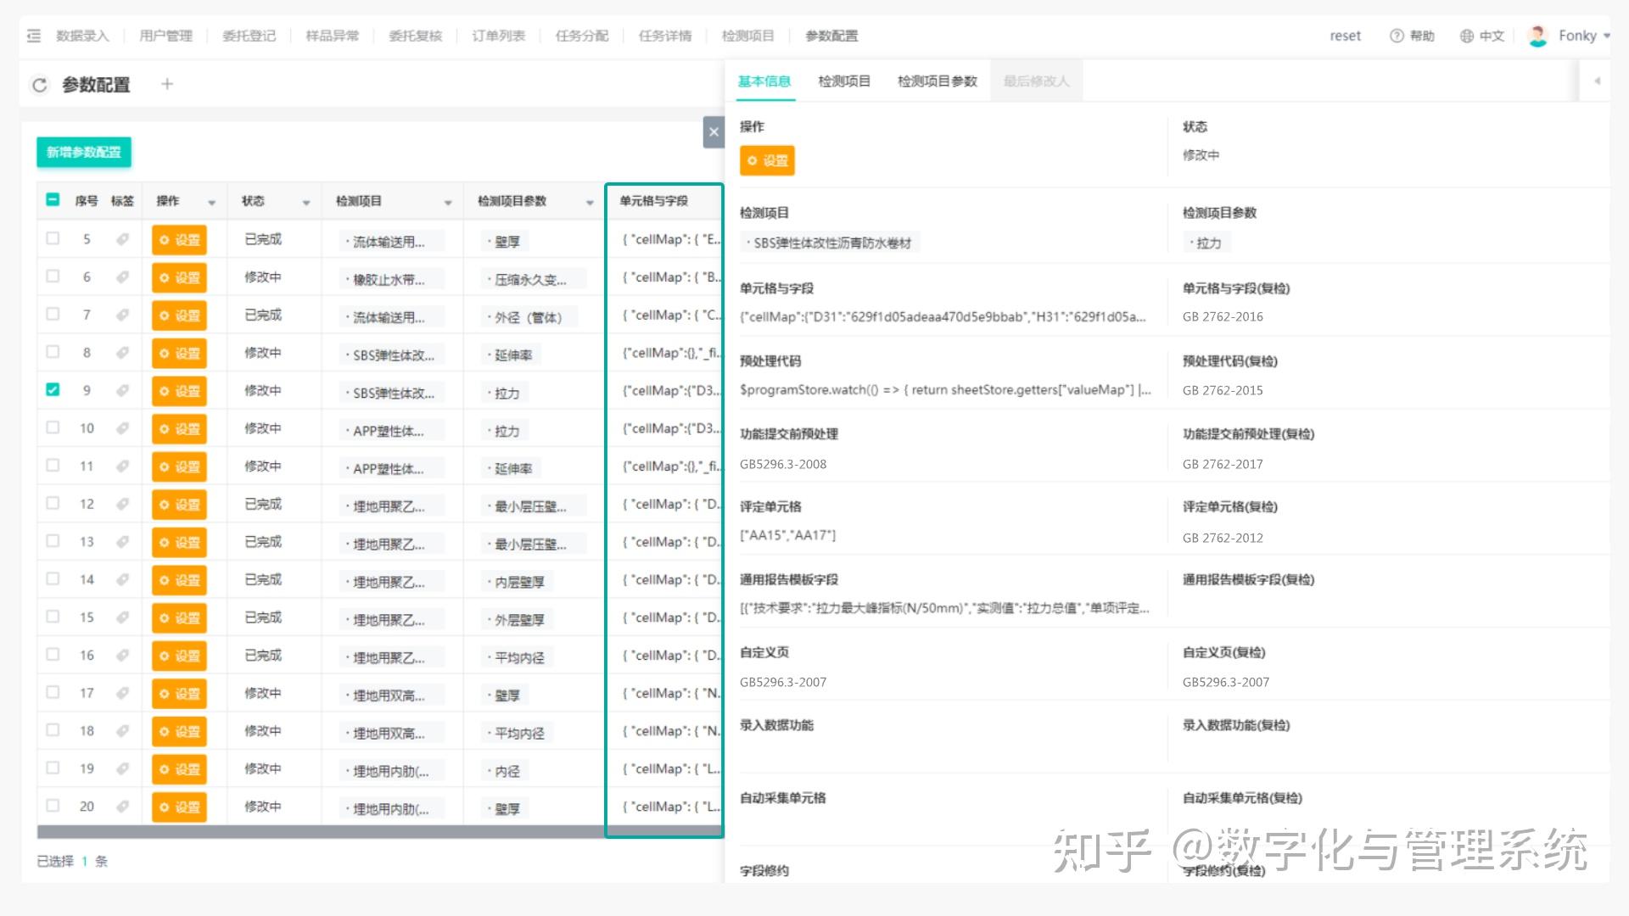1629x916 pixels.
Task: Click the reset link
Action: [x=1345, y=36]
